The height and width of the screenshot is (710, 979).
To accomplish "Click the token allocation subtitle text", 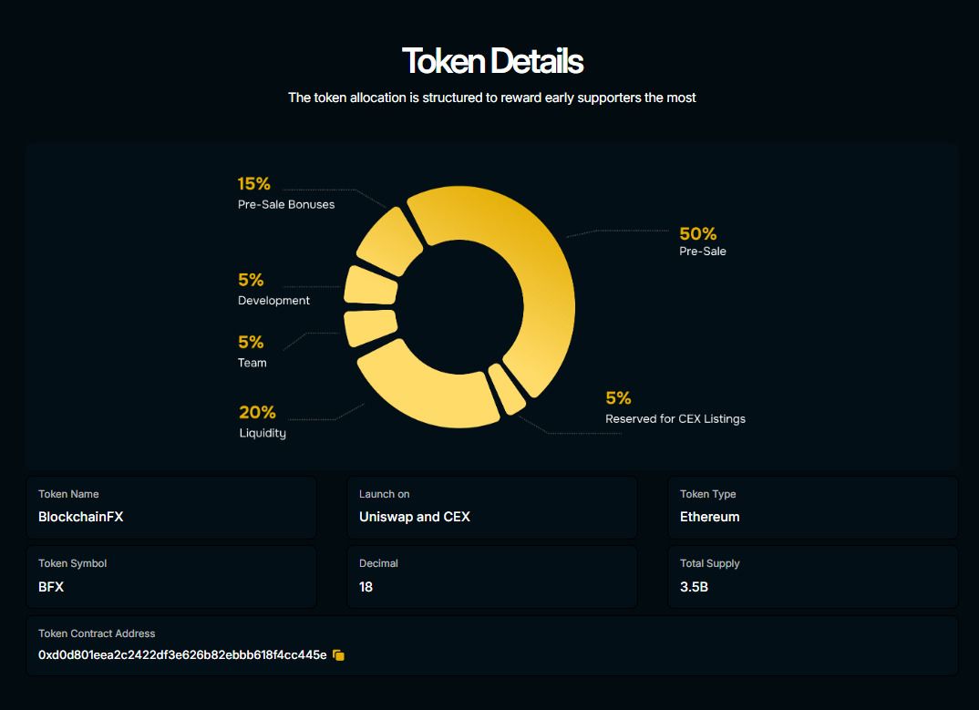I will [492, 98].
